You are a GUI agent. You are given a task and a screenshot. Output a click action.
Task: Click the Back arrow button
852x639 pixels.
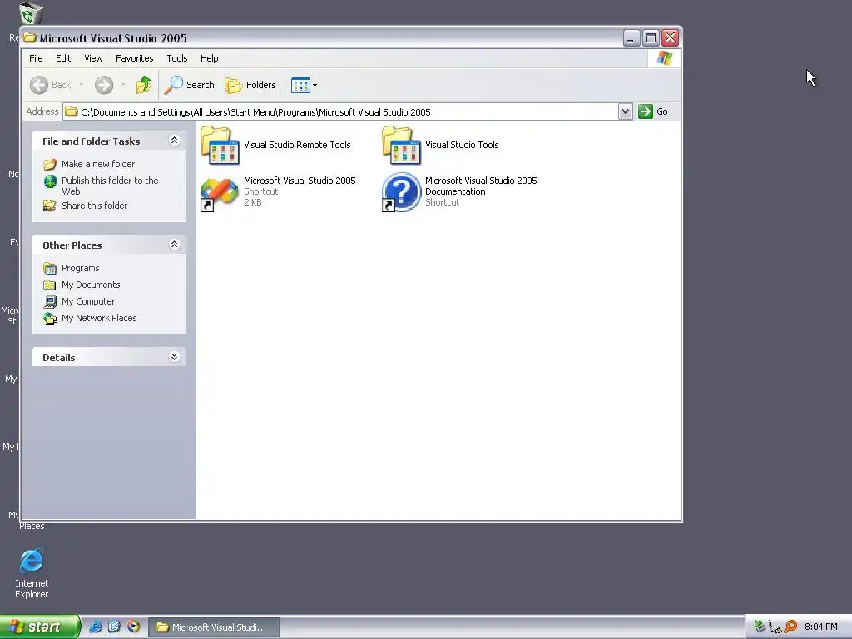click(x=38, y=85)
